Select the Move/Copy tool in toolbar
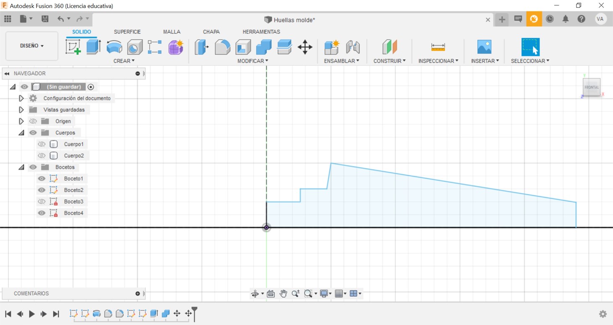Viewport: 613px width, 325px height. (305, 47)
